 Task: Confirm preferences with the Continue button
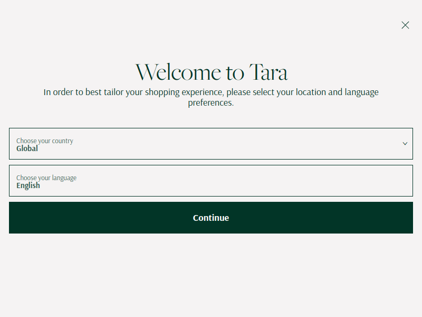click(210, 218)
